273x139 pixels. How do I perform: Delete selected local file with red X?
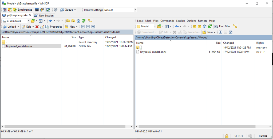pyautogui.click(x=37, y=27)
